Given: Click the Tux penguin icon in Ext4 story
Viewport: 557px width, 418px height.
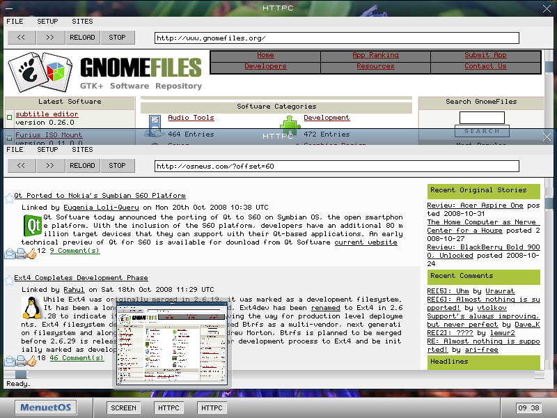Looking at the screenshot, I should [31, 308].
